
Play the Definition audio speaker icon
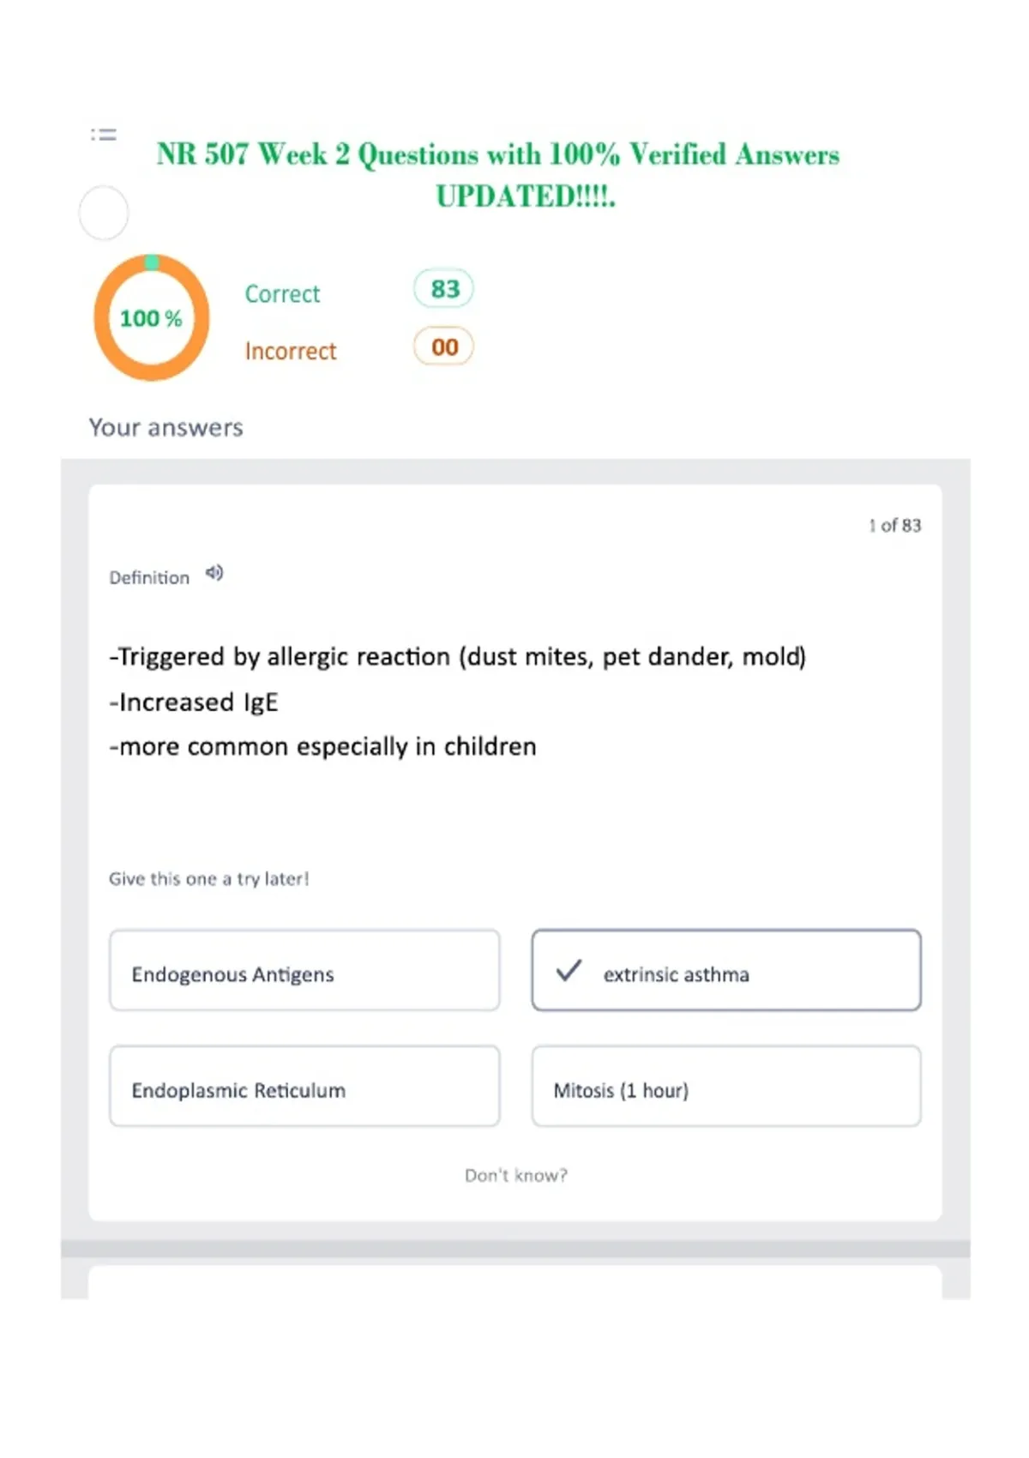point(214,573)
